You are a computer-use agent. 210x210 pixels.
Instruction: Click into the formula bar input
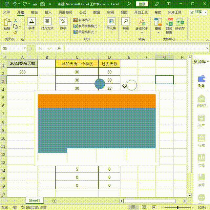click(x=135, y=48)
